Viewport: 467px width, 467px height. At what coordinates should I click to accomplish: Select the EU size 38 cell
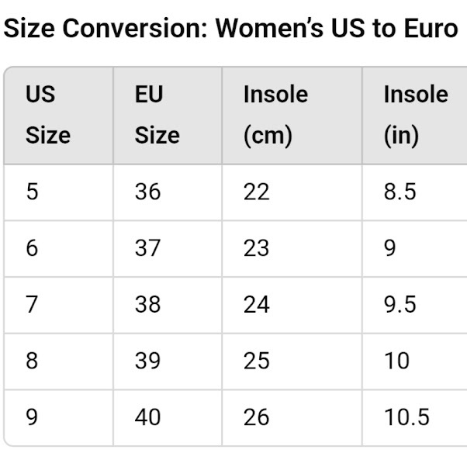(147, 305)
